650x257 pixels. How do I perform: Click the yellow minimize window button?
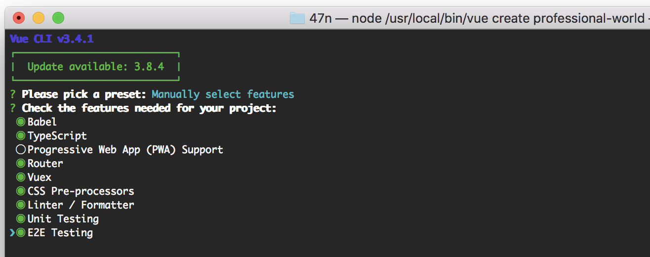tap(39, 18)
